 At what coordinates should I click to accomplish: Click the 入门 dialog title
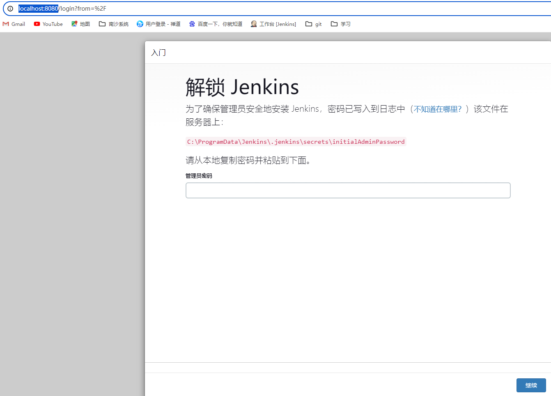pyautogui.click(x=158, y=53)
